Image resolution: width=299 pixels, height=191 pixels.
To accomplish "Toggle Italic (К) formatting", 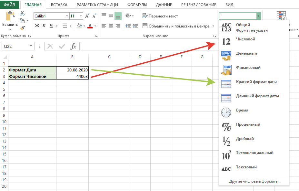I will (x=44, y=26).
